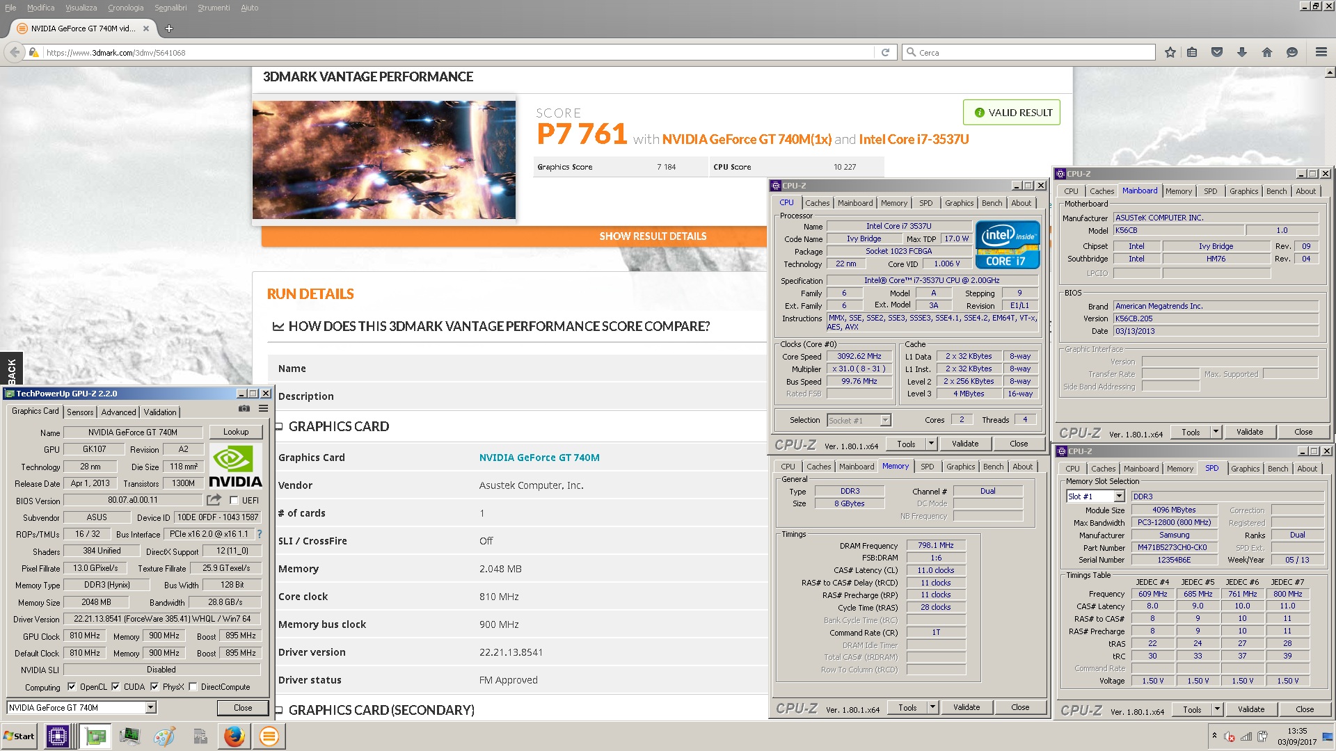
Task: Go back using the browser back arrow
Action: coord(15,52)
